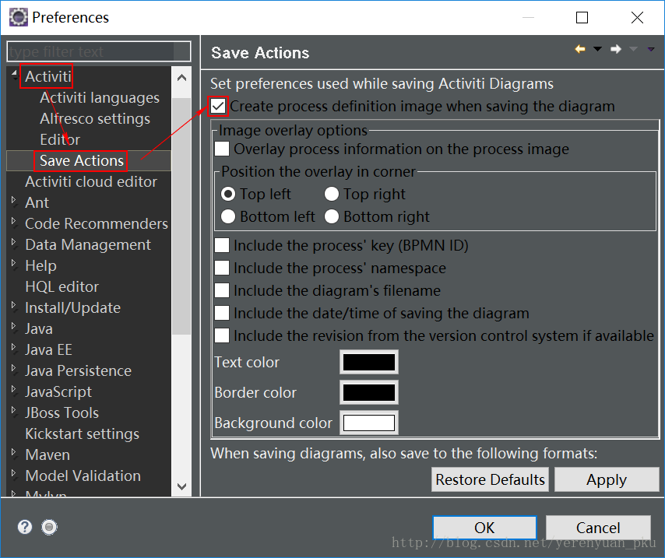Open Kickstart settings page
665x558 pixels.
[x=83, y=433]
